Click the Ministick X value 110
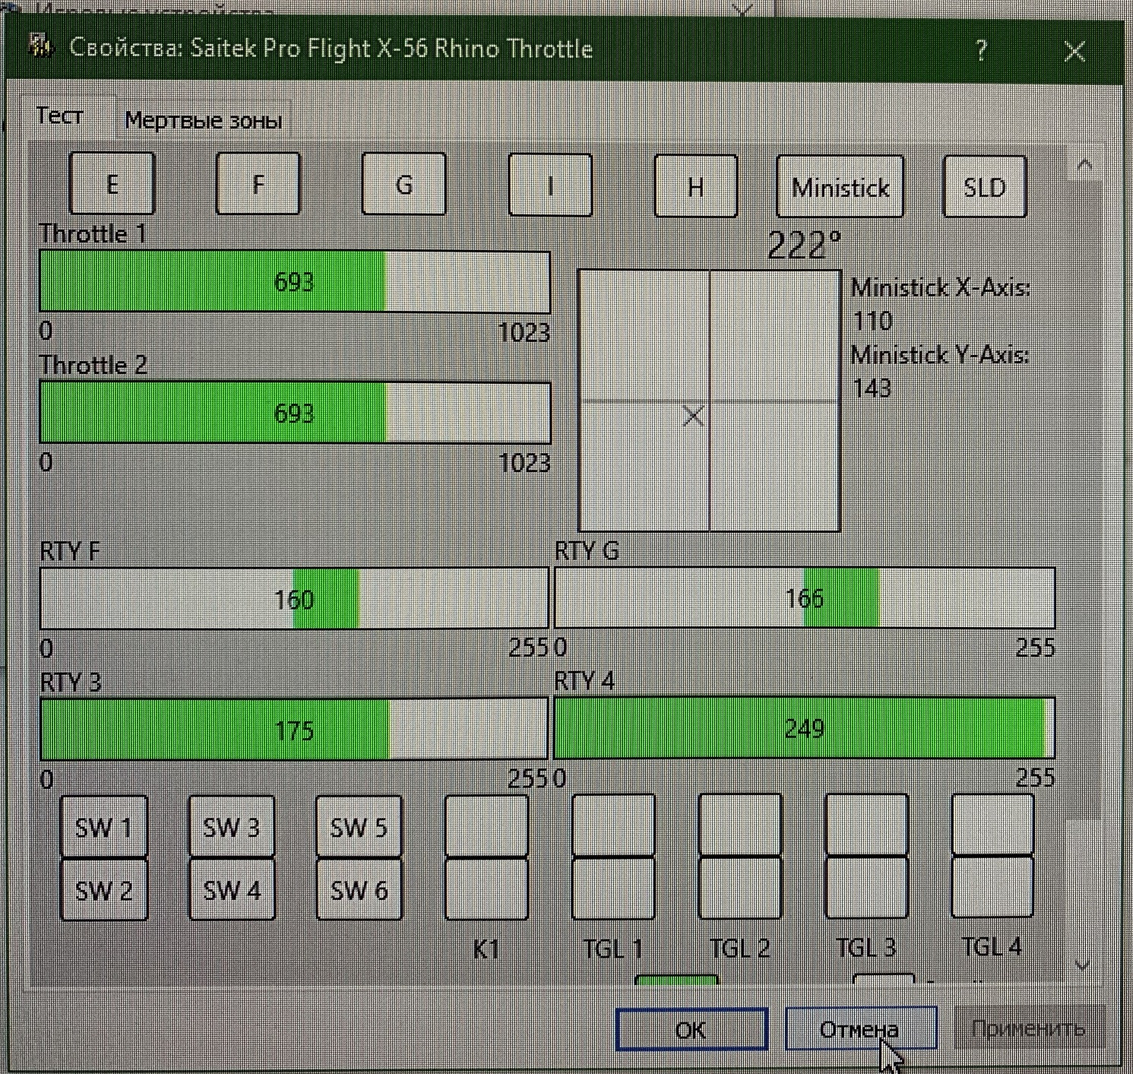The image size is (1133, 1074). pos(872,322)
